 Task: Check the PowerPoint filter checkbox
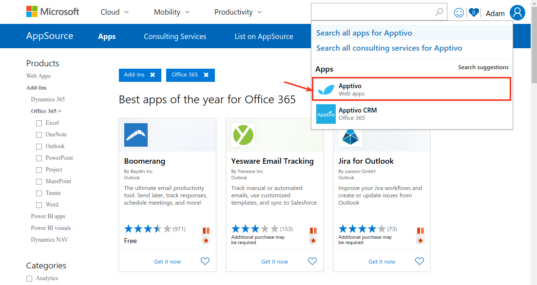coord(39,158)
